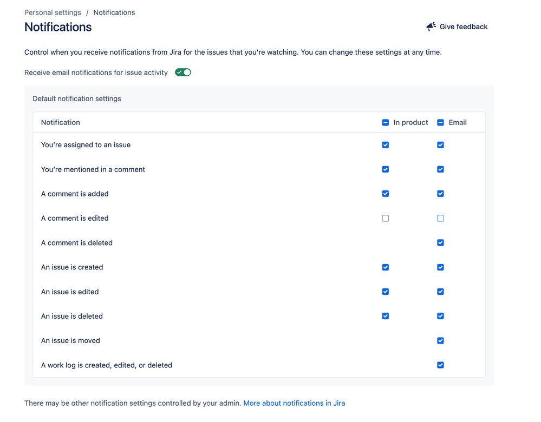Uncheck Email for issue is edited
The width and height of the screenshot is (541, 422).
[440, 292]
